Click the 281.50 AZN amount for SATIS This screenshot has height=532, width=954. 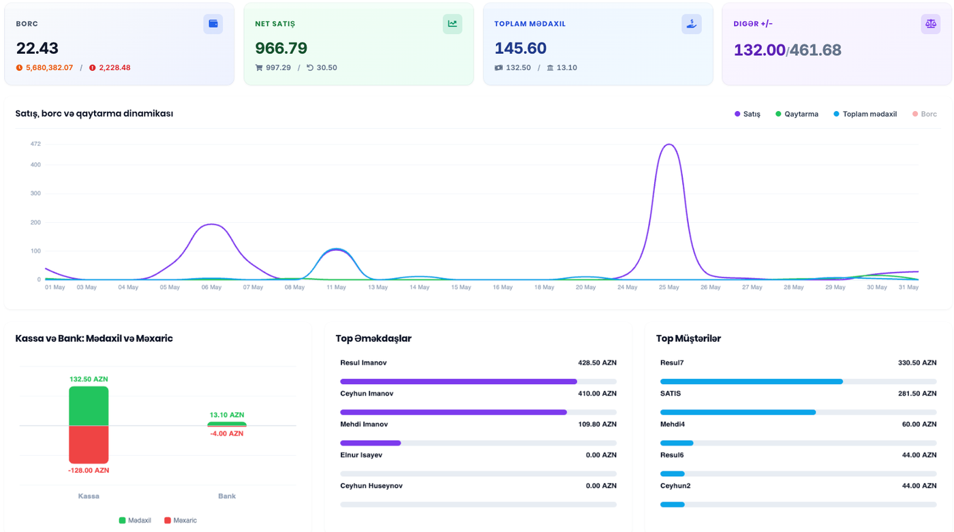pyautogui.click(x=917, y=394)
